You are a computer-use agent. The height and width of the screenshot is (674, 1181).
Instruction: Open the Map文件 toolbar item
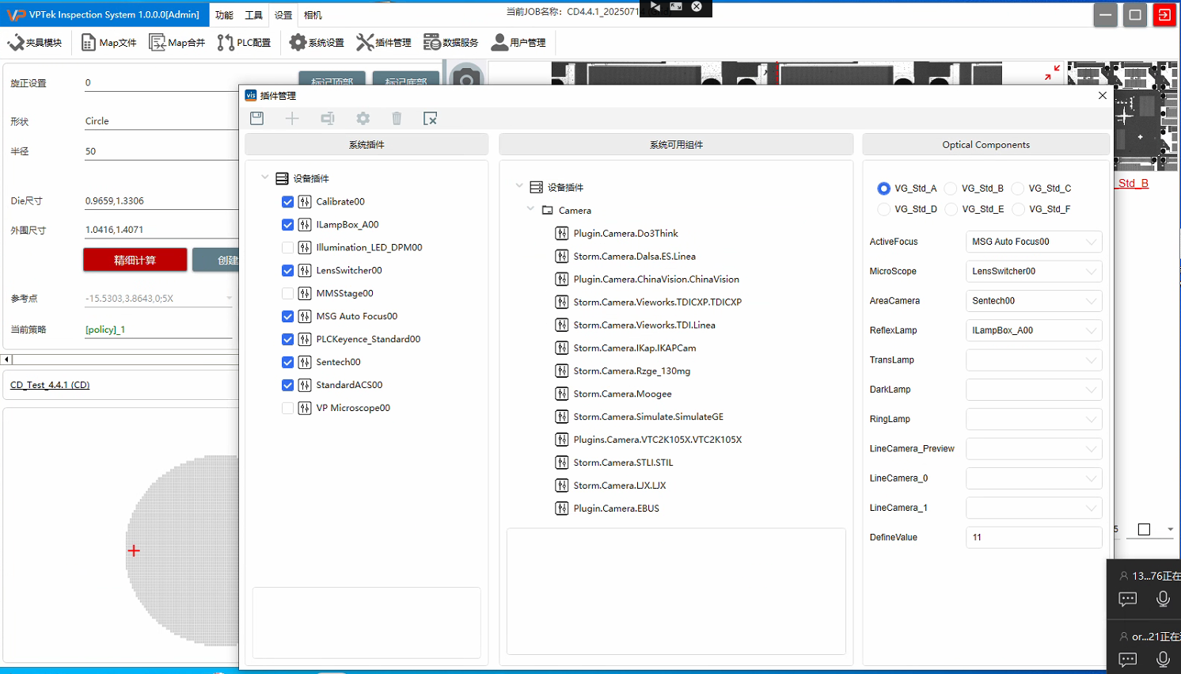[x=109, y=43]
